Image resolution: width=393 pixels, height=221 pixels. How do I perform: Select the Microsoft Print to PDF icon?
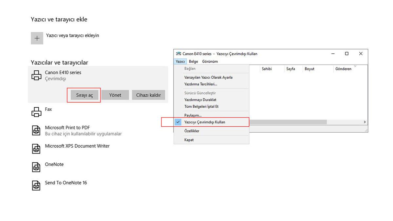point(36,131)
